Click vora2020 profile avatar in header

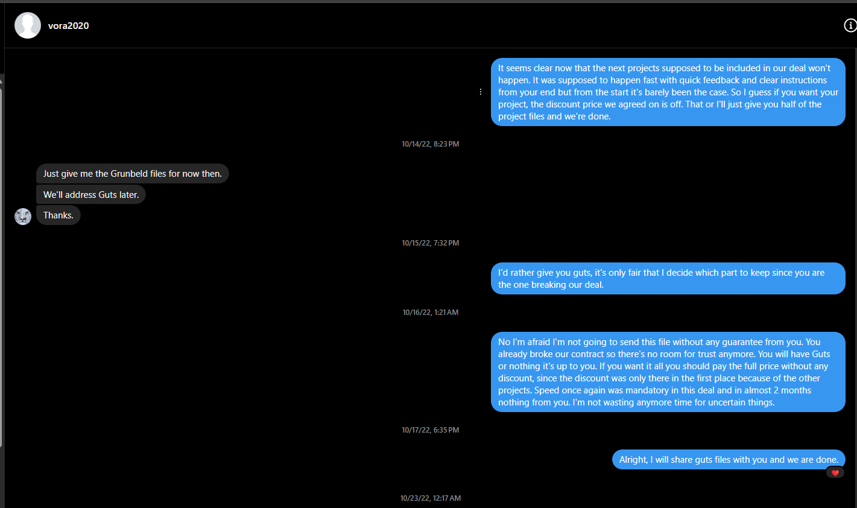(28, 25)
